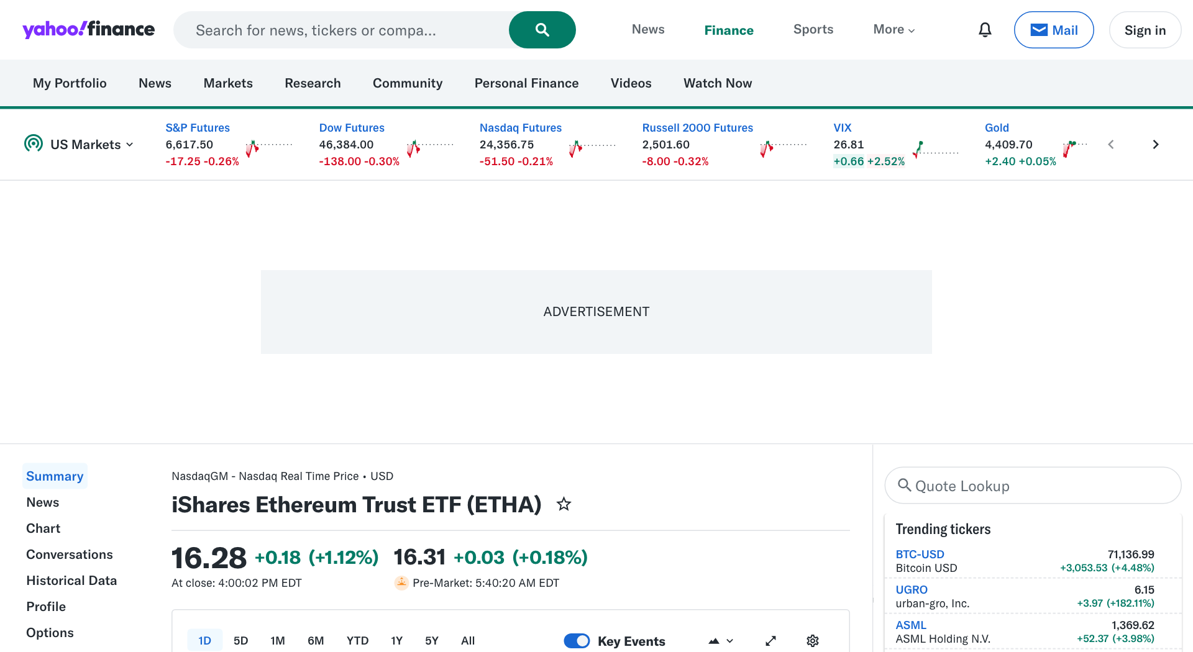
Task: Click the 16.28 closing price
Action: pos(209,558)
